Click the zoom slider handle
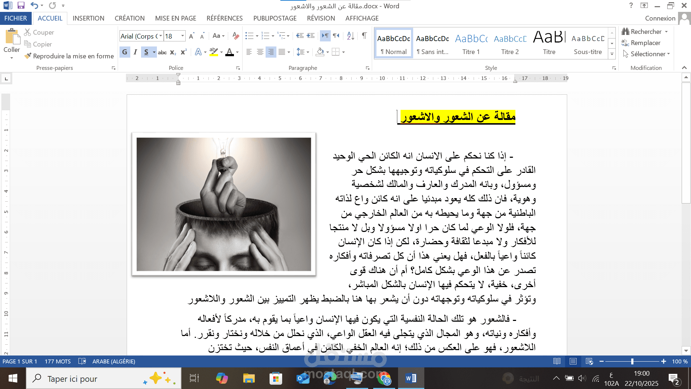Viewport: 691px width, 389px height. pos(632,361)
